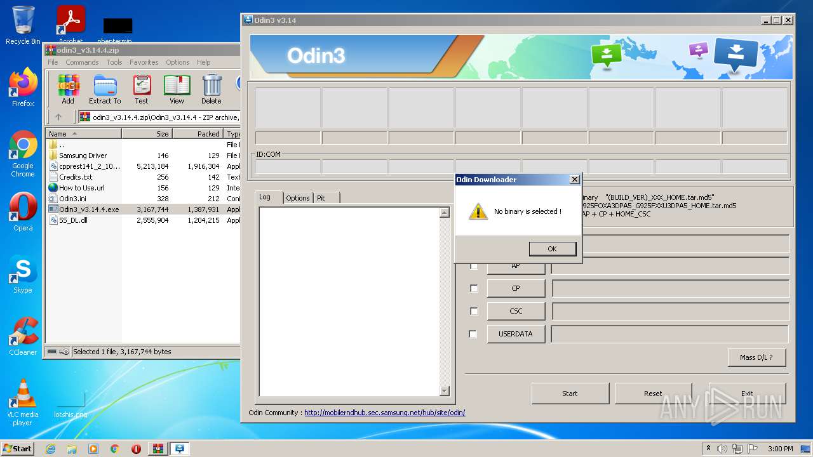Click the USERDATA file button
The height and width of the screenshot is (457, 813).
click(516, 334)
